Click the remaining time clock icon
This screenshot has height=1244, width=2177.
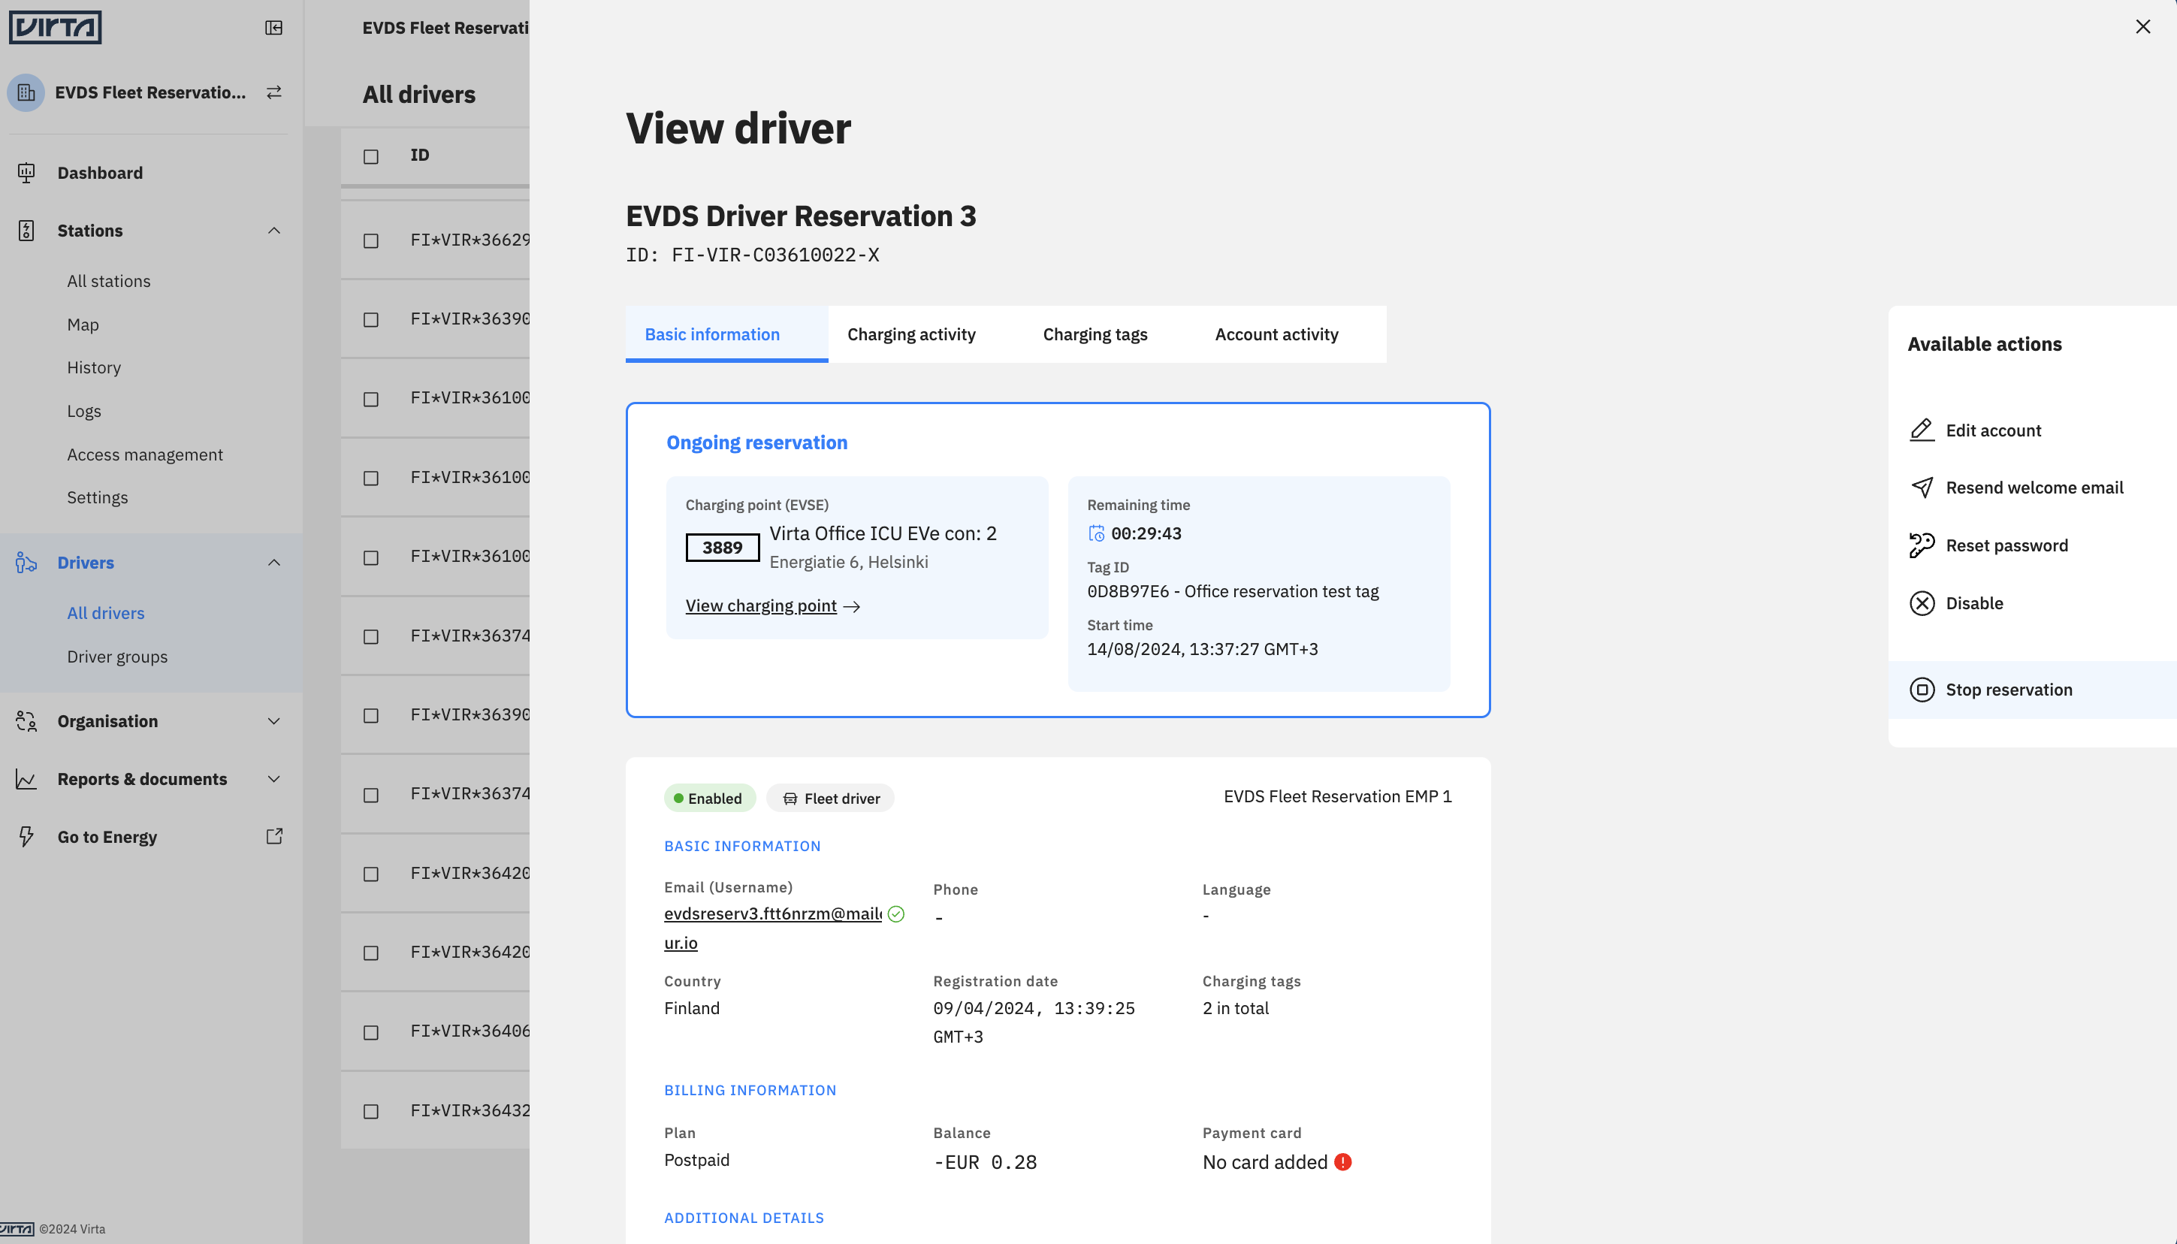1096,533
